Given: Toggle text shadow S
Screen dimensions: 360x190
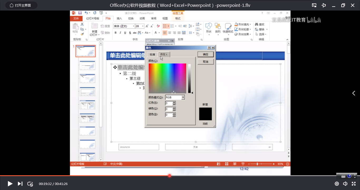Looking at the screenshot, I should pyautogui.click(x=130, y=33).
